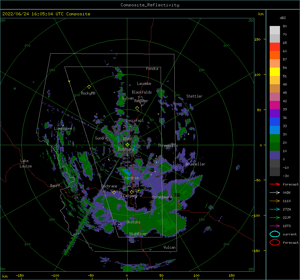Viewport: 300px width, 280px height.
Task: Click the 'RockyMH' map label
Action: [88, 93]
